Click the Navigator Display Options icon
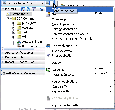The width and height of the screenshot is (115, 110). [41, 9]
